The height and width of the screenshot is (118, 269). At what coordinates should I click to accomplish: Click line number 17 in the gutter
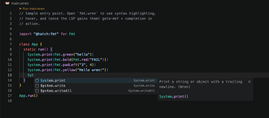(x=10, y=96)
